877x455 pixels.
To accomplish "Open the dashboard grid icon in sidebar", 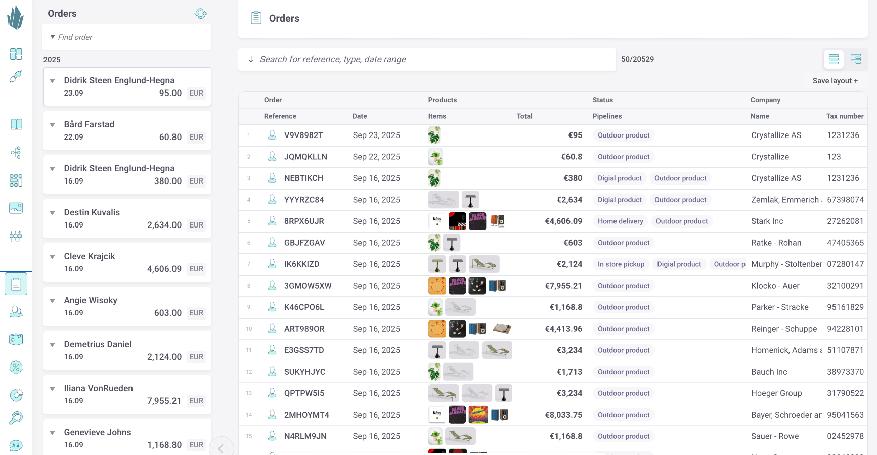I will click(16, 54).
